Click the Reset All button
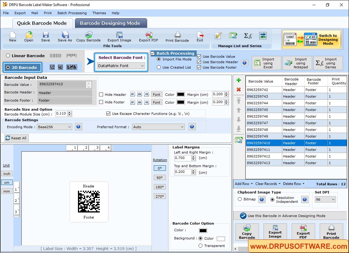Screen dimensions: 349x253 click(x=17, y=138)
